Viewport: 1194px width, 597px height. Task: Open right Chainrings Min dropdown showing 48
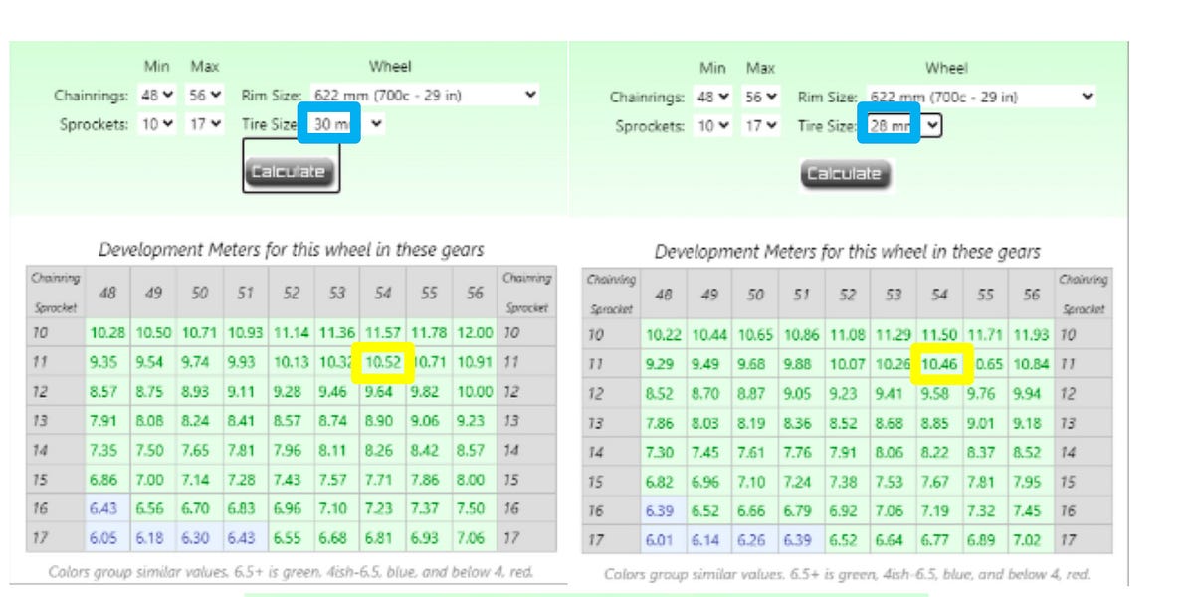(713, 98)
